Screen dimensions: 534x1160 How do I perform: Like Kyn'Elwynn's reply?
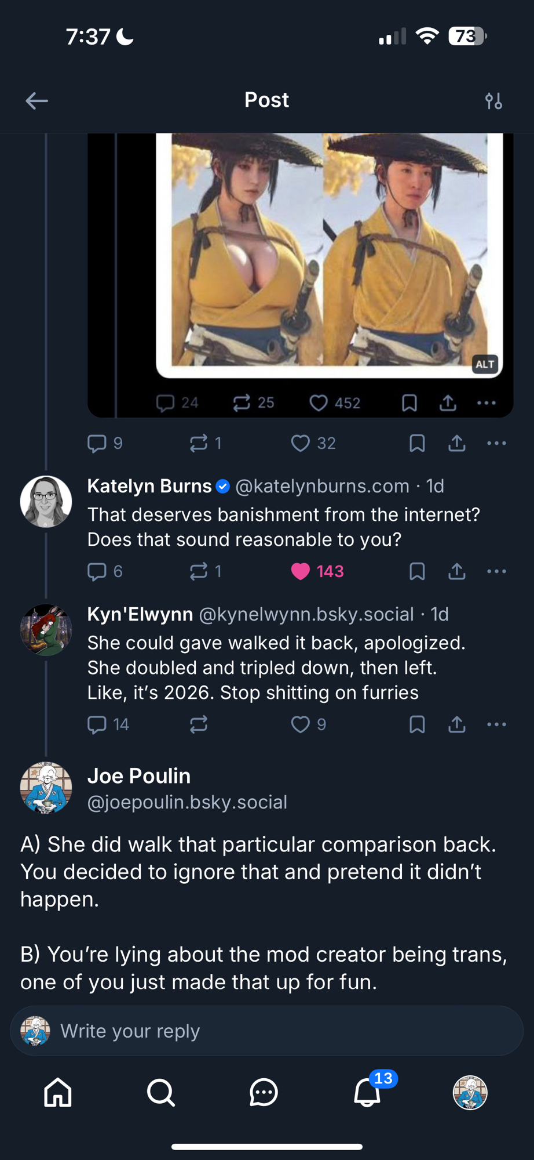click(x=301, y=724)
